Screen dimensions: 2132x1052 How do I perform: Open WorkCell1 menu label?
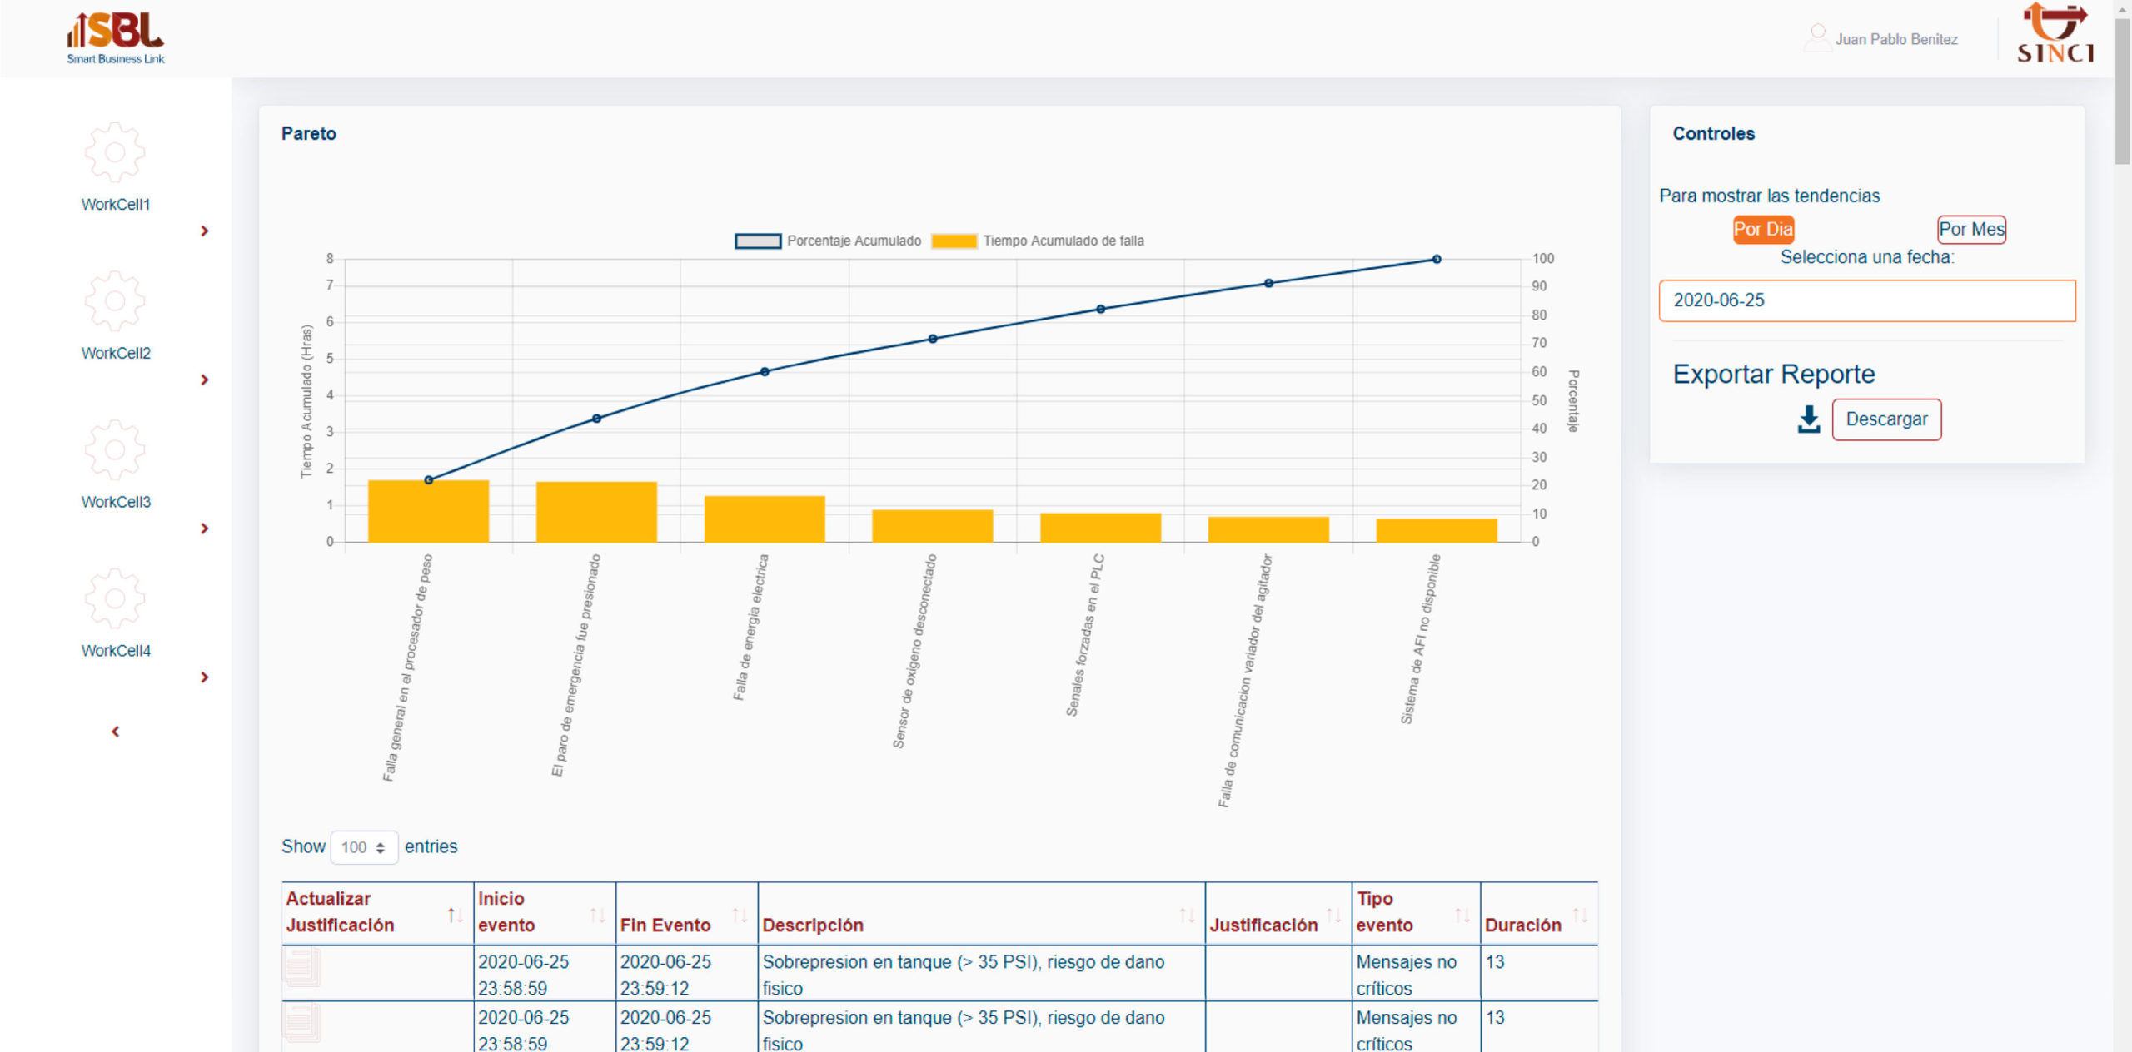[x=116, y=204]
